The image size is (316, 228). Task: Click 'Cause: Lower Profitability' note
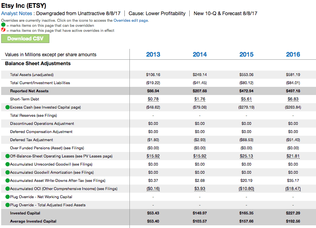157,14
